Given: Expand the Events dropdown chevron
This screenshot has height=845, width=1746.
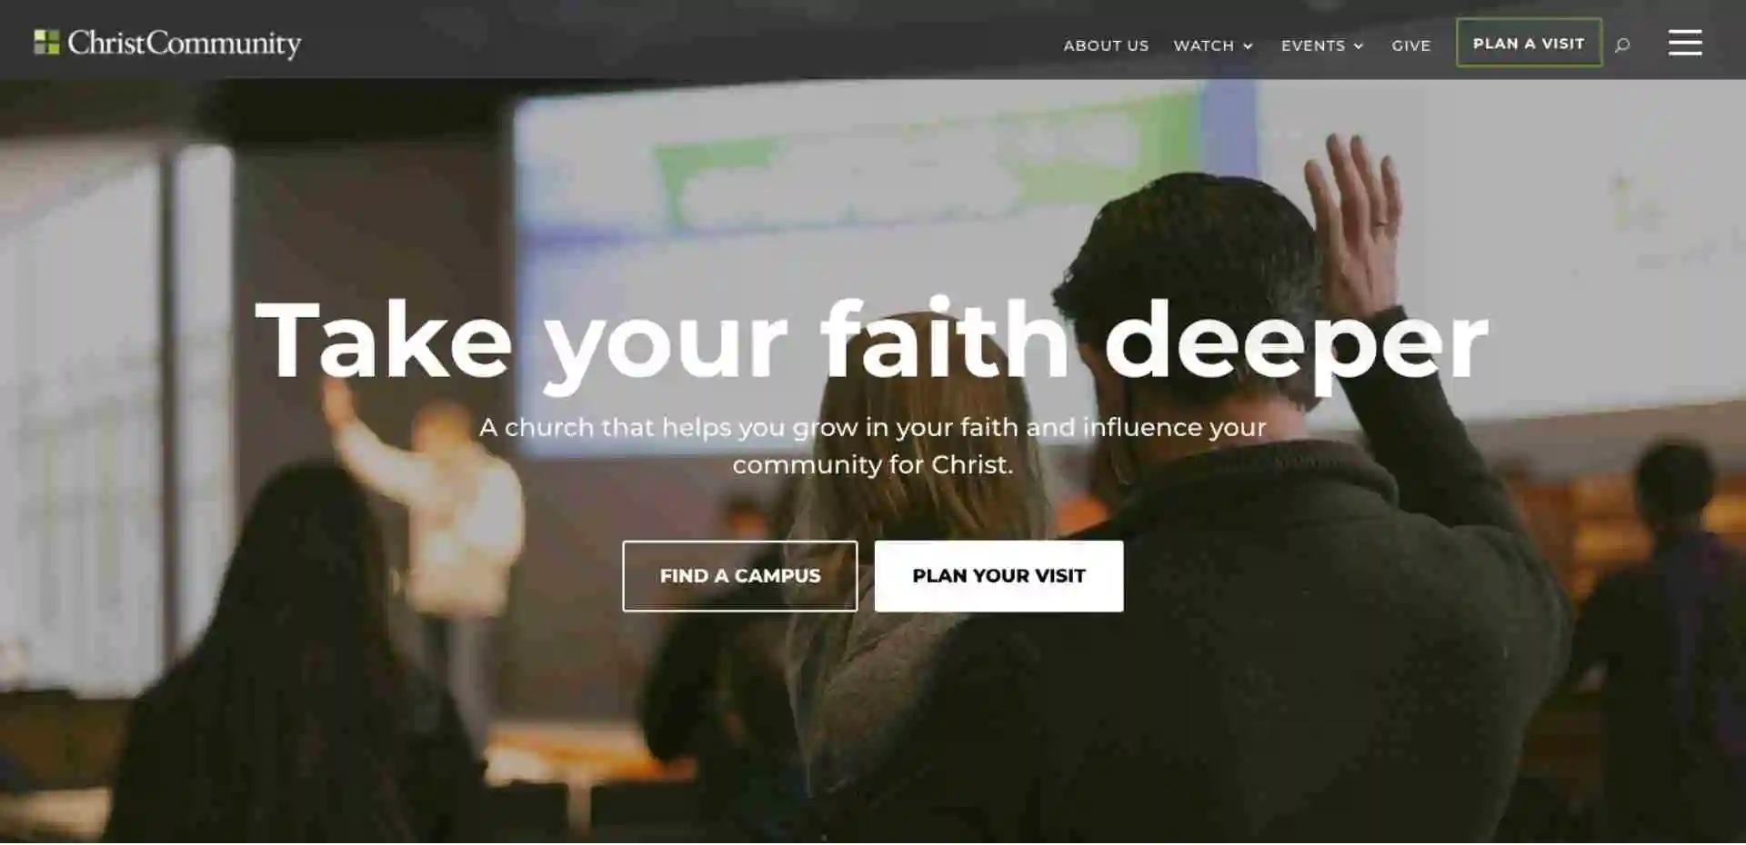Looking at the screenshot, I should click(x=1359, y=46).
